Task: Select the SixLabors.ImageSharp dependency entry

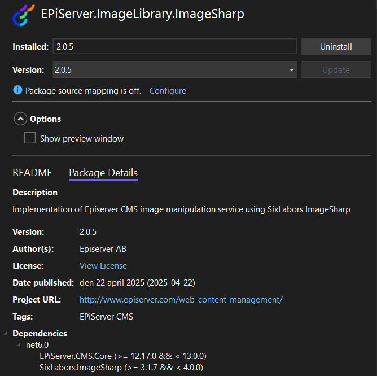Action: click(x=121, y=368)
